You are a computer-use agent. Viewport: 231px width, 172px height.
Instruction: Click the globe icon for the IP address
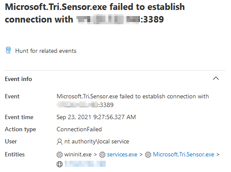click(60, 164)
